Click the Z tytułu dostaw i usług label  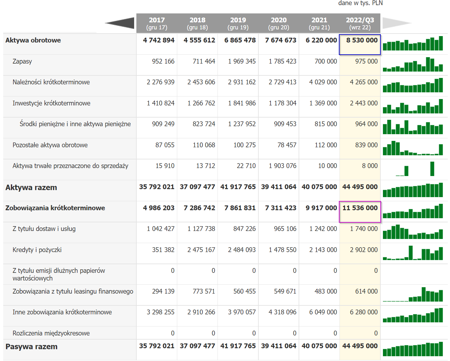click(x=44, y=229)
